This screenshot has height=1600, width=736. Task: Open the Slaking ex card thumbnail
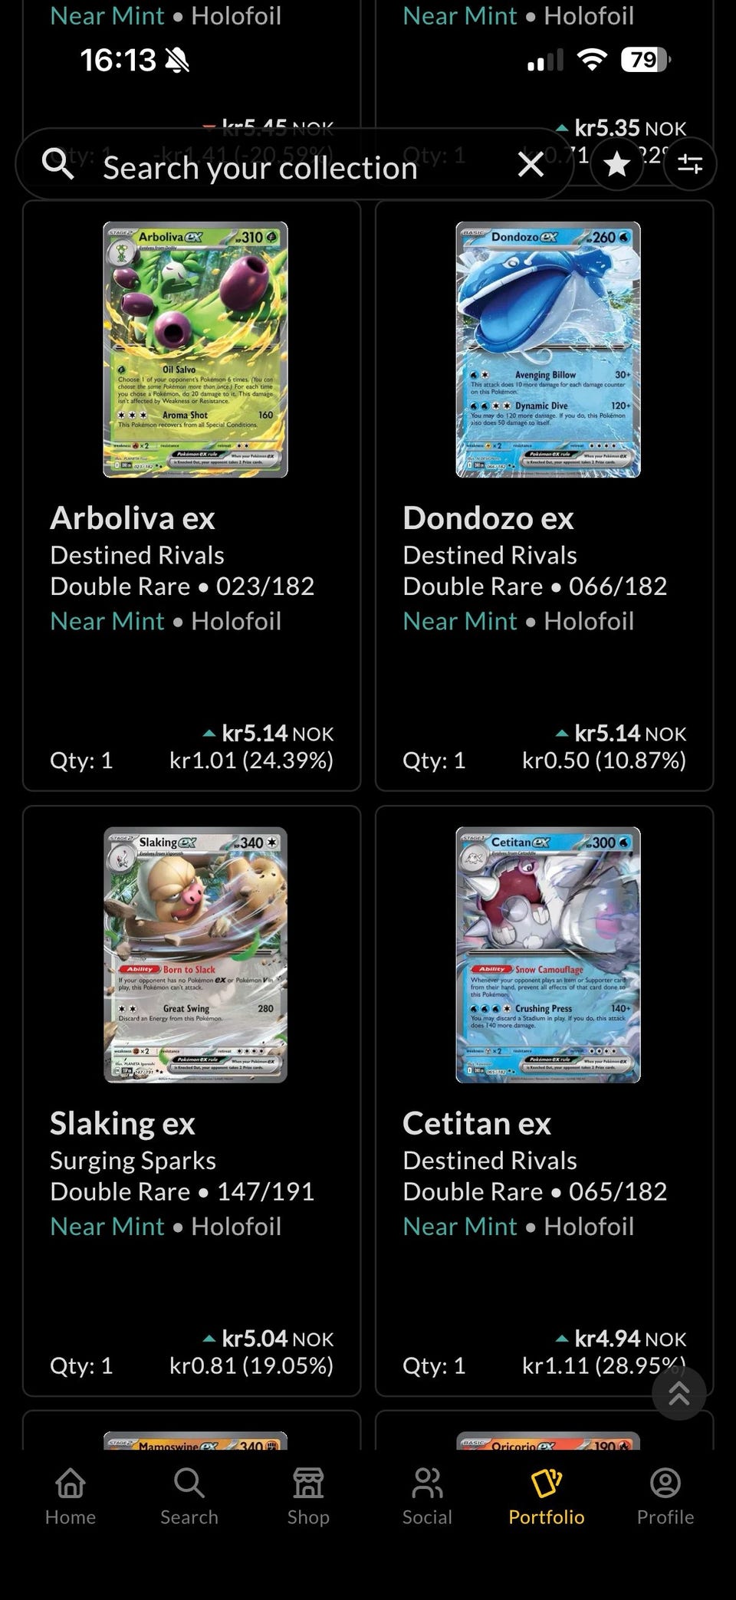coord(195,954)
